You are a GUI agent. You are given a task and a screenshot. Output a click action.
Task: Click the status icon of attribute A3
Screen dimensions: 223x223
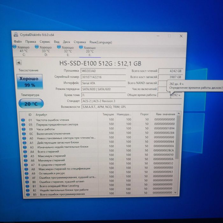pos(25,147)
